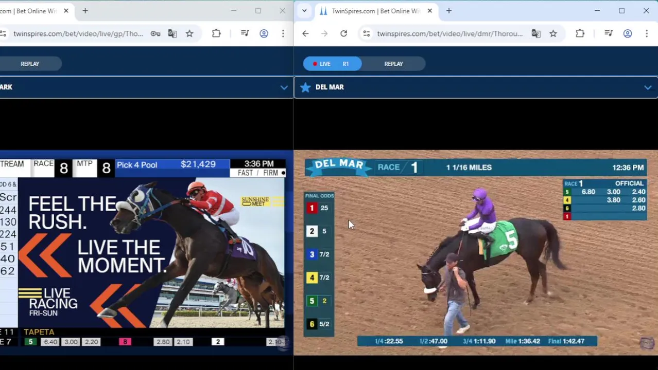
Task: Open the profile icon in the right browser window
Action: pyautogui.click(x=627, y=33)
